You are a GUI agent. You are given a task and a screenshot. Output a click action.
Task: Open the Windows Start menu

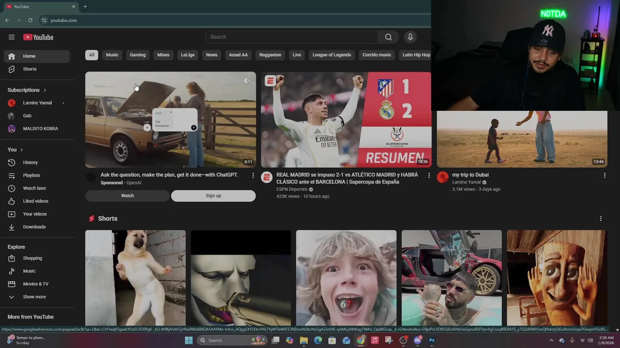pyautogui.click(x=189, y=340)
